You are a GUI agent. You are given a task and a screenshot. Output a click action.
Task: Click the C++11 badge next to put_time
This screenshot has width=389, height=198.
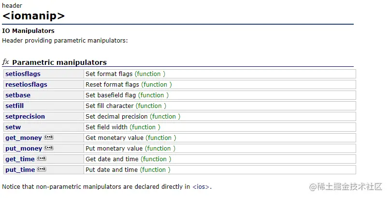tap(42, 169)
